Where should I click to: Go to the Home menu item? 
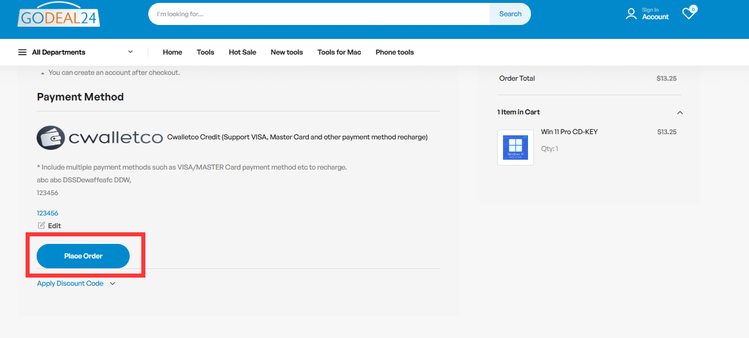[x=172, y=52]
